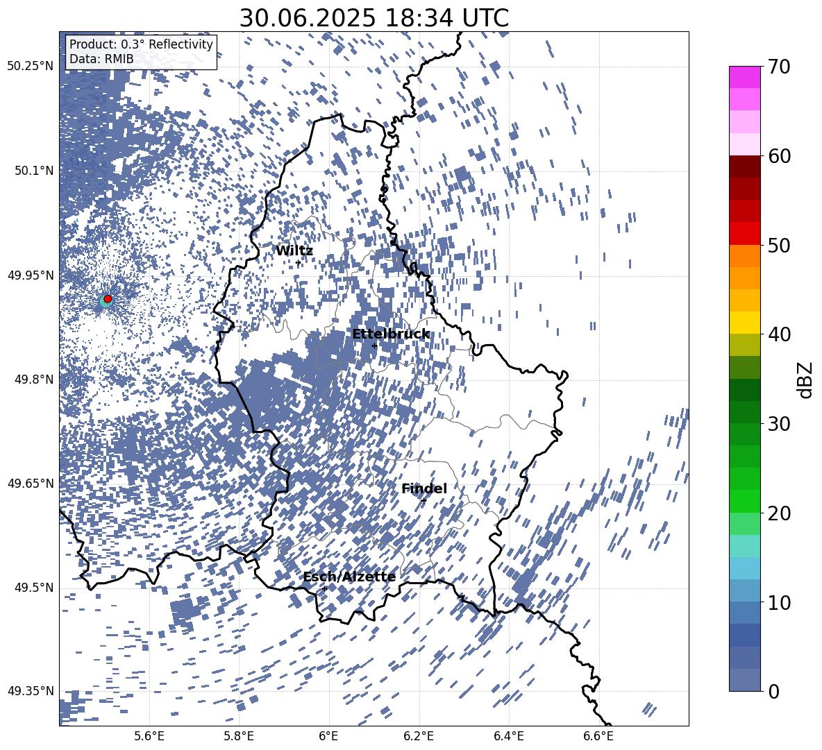Click the 49.8°N latitude label
Image resolution: width=822 pixels, height=750 pixels.
pos(34,379)
